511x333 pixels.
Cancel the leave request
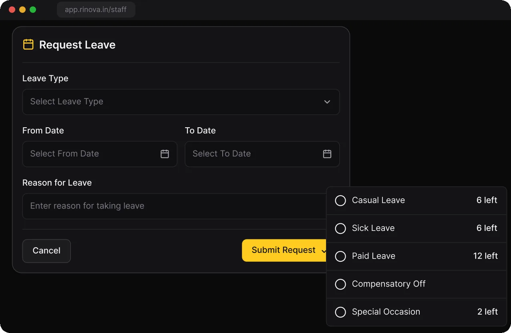(x=46, y=251)
